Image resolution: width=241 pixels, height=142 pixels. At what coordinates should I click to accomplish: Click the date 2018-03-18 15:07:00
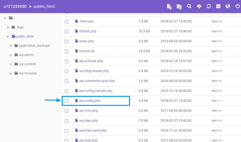(176, 61)
